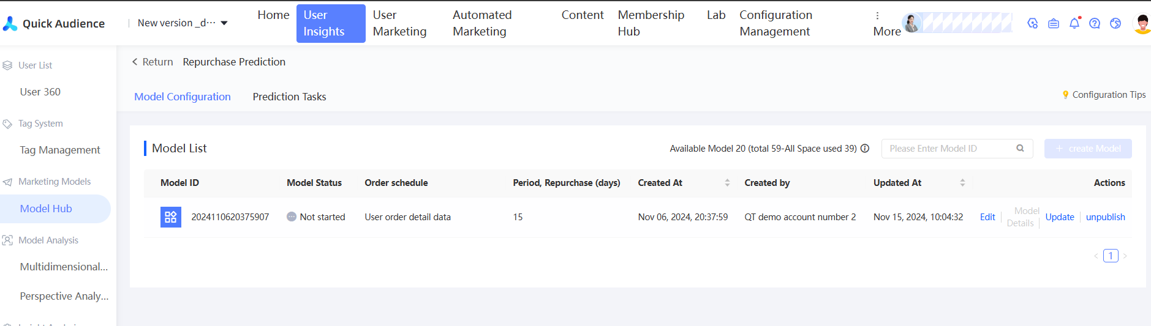Open Membership Hub in top navigation
This screenshot has height=326, width=1151.
click(x=651, y=23)
